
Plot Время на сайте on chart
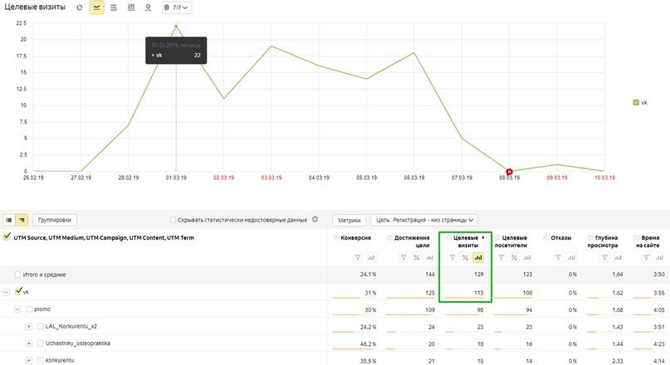[x=659, y=257]
